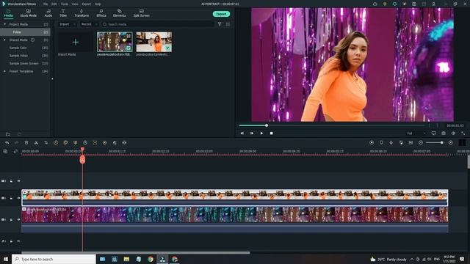Click the Add Track manager icon

click(5, 152)
